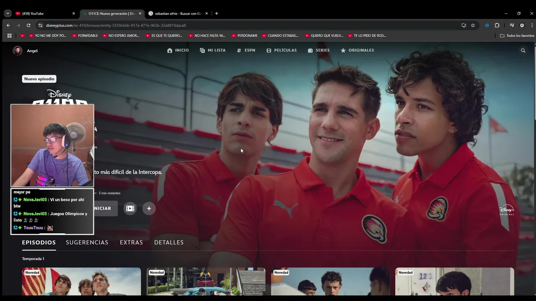Screen dimensions: 536x301
Task: View site information icon in the address bar
Action: pyautogui.click(x=40, y=26)
